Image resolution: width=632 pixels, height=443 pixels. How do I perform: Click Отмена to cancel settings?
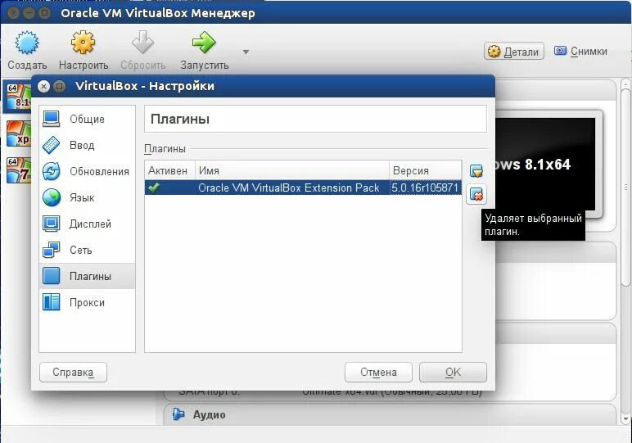pos(378,372)
